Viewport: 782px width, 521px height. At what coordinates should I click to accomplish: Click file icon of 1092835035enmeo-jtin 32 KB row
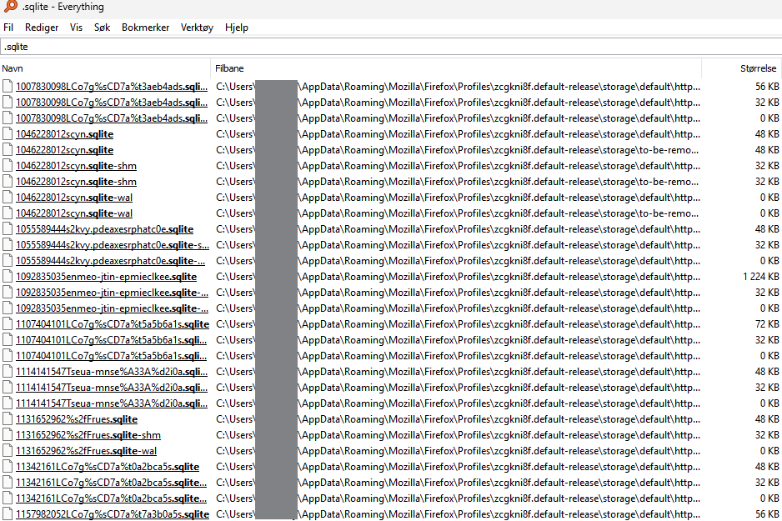8,293
